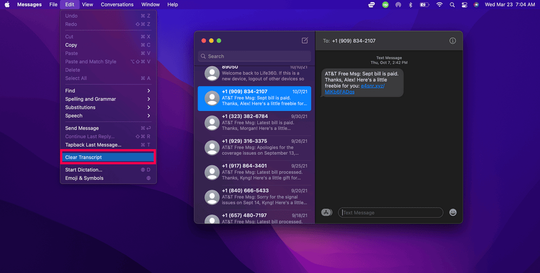The width and height of the screenshot is (540, 273).
Task: Click avatar of +1 (323) 382-6784 conversation
Action: click(x=212, y=123)
